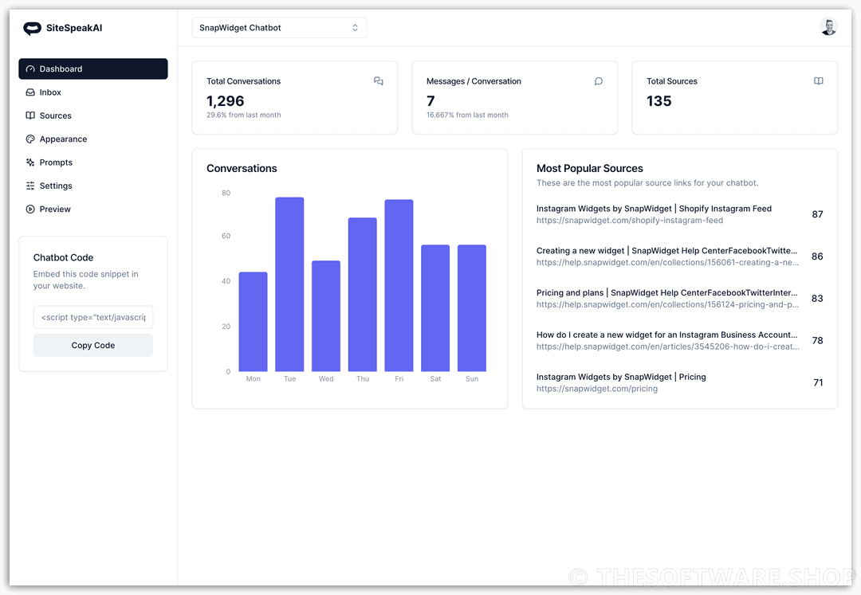Open the Appearance menu item

click(x=93, y=139)
